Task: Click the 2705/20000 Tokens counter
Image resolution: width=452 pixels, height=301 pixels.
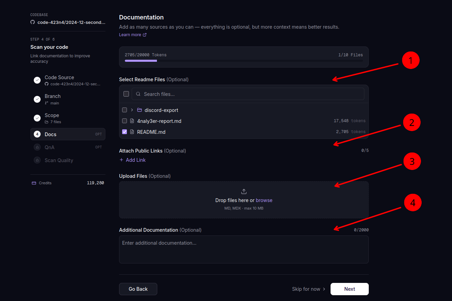Action: (146, 55)
